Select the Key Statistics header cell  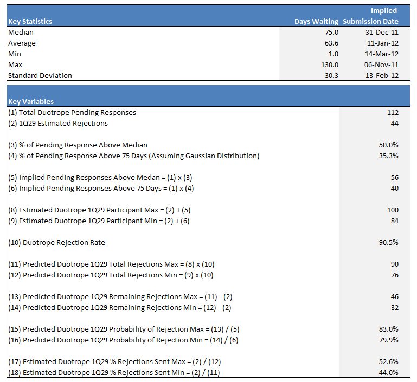(x=30, y=22)
